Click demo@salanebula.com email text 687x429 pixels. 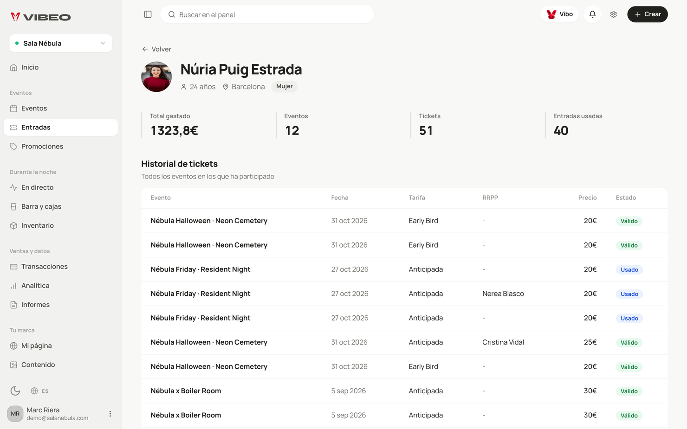58,418
